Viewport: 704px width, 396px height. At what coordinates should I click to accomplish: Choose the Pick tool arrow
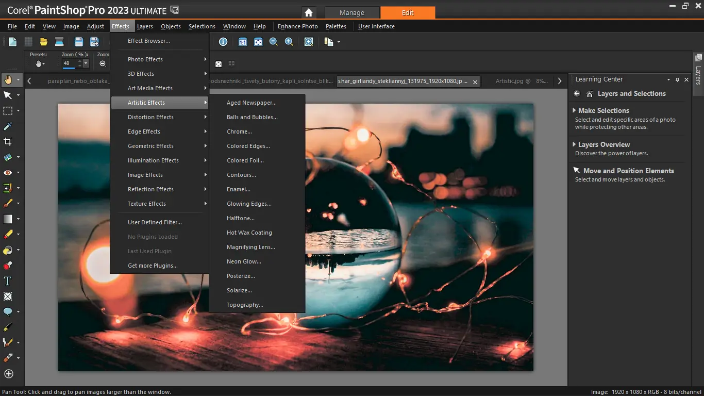tap(8, 95)
